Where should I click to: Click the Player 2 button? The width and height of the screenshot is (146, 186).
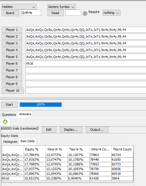(12, 36)
